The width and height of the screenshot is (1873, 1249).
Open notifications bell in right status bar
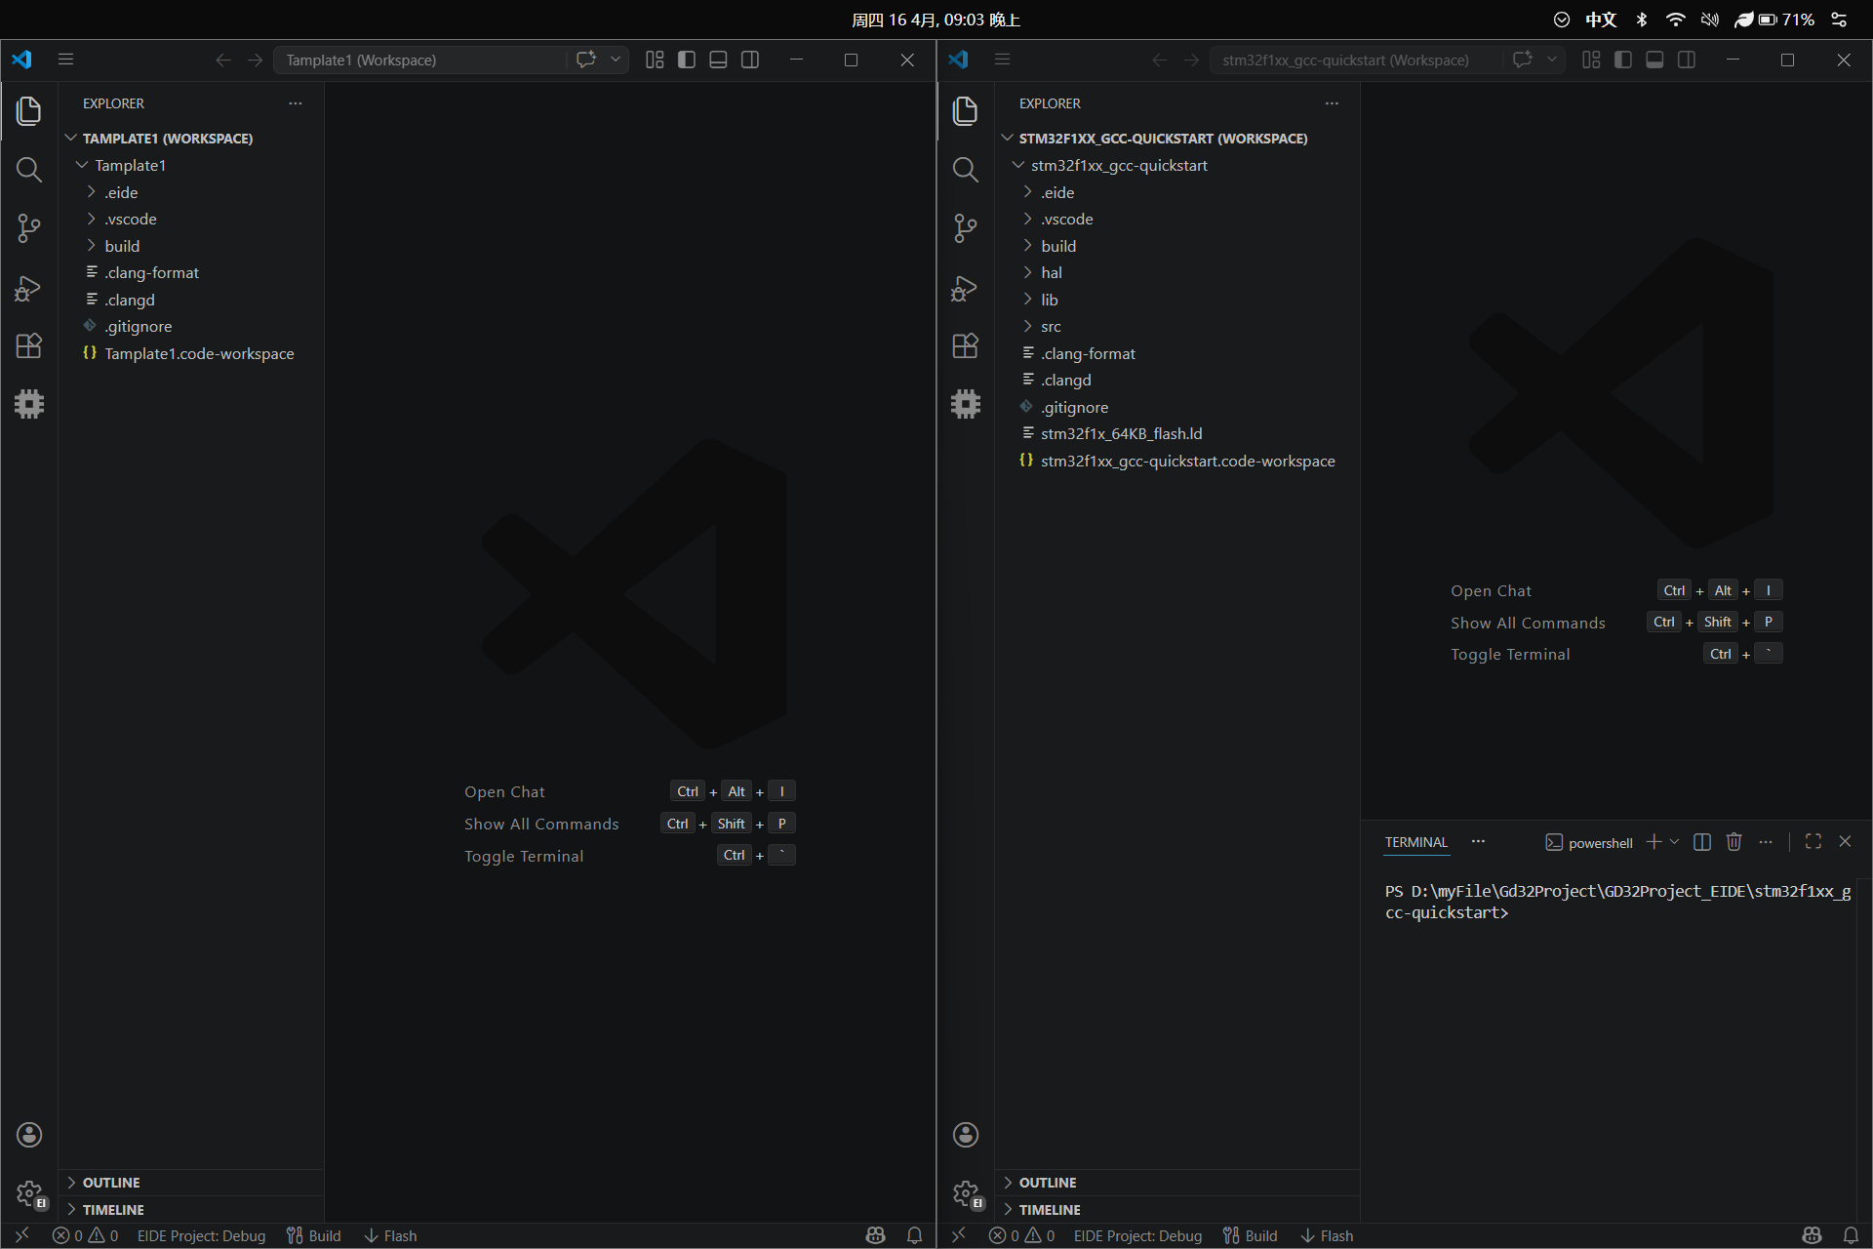point(1851,1236)
